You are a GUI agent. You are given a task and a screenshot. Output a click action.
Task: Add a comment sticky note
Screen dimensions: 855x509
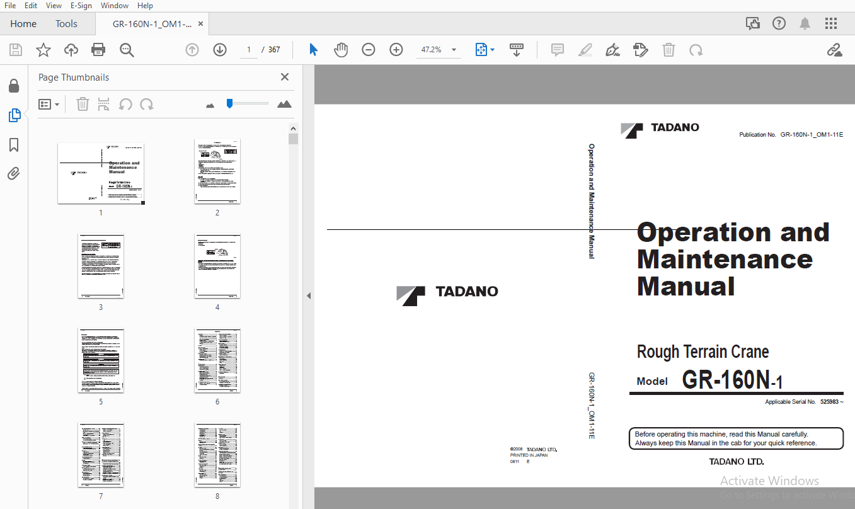pyautogui.click(x=558, y=50)
